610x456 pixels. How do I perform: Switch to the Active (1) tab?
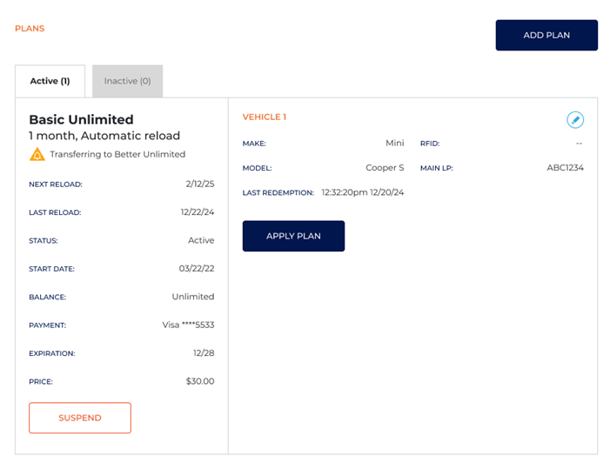[50, 81]
